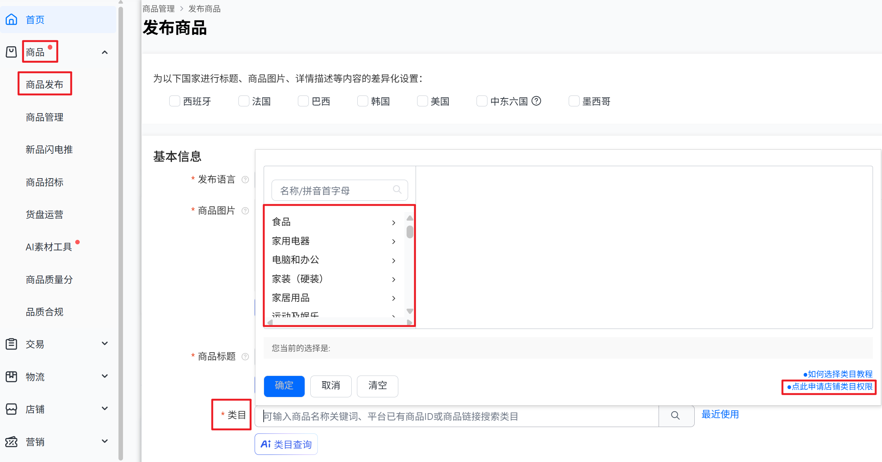This screenshot has width=882, height=462.
Task: Collapse the 商品 sidebar menu chevron
Action: pos(105,52)
